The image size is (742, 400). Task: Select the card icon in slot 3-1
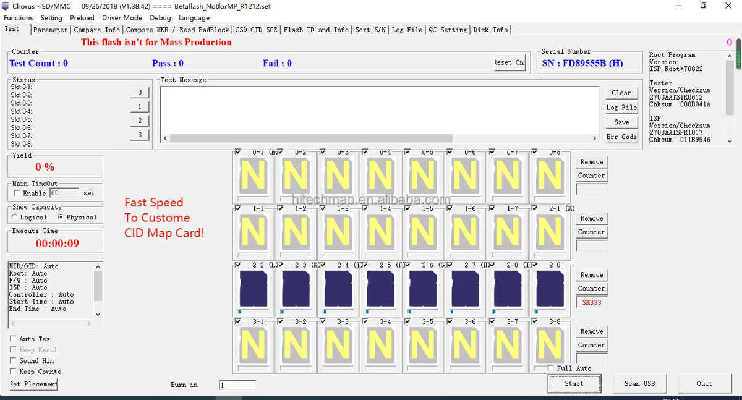pos(253,344)
